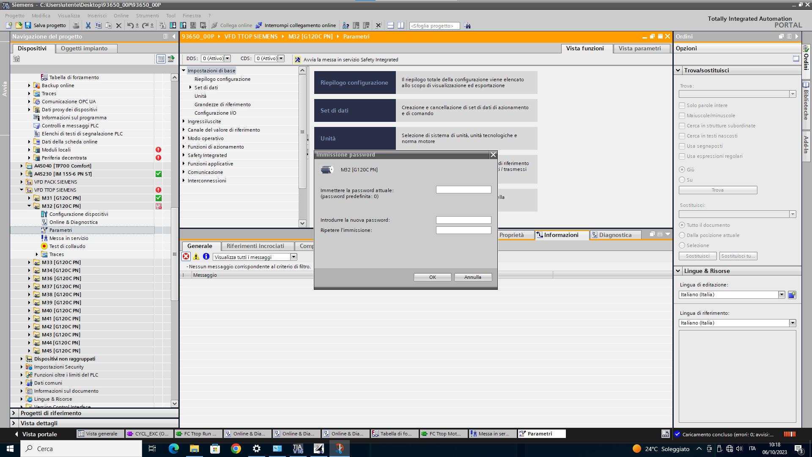The height and width of the screenshot is (457, 812).
Task: Open Microsoft Edge from taskbar
Action: coord(174,449)
